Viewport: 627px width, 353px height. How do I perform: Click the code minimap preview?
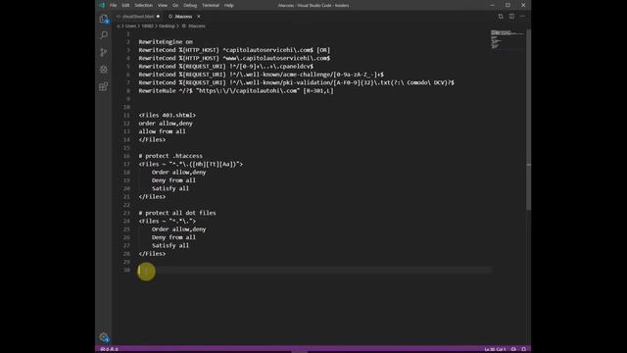[x=507, y=39]
